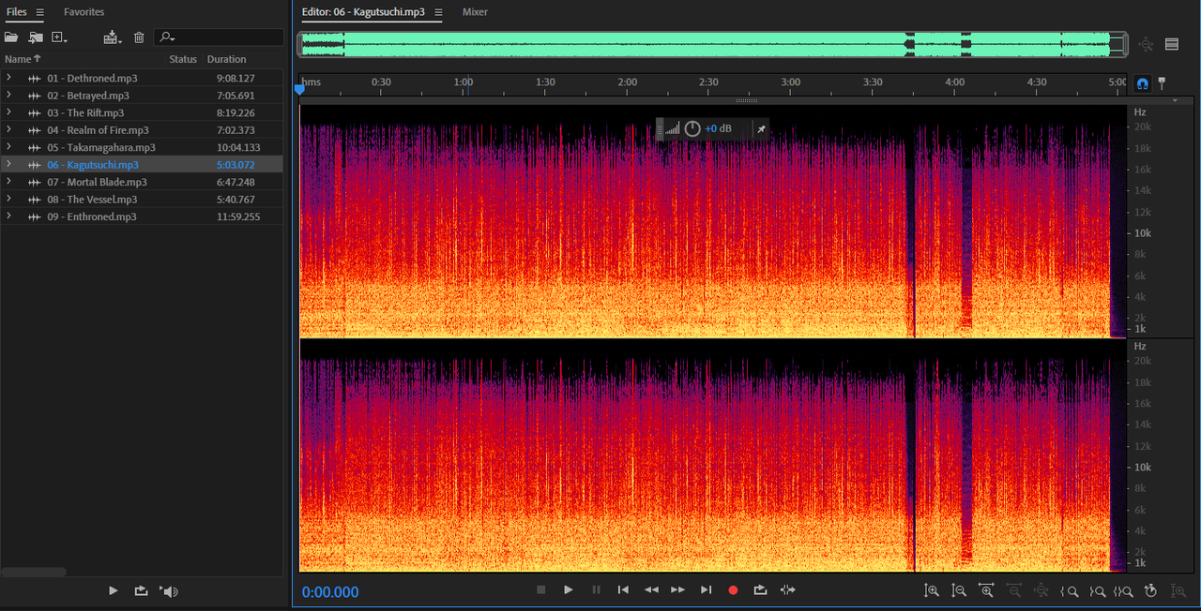Sort files by Name column header

23,59
